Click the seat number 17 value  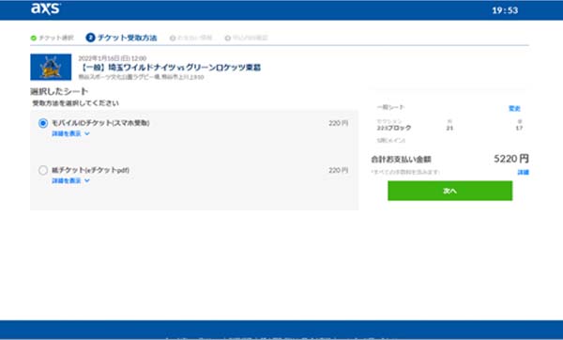(519, 128)
